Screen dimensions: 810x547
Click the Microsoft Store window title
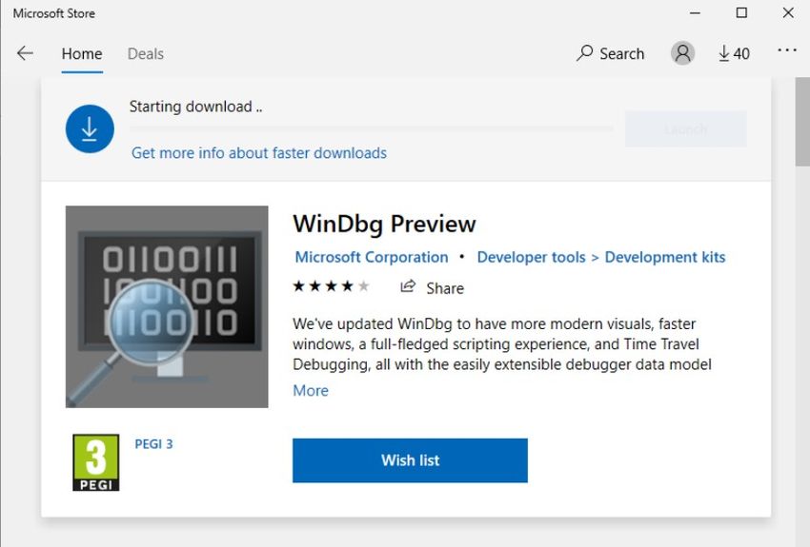coord(54,13)
